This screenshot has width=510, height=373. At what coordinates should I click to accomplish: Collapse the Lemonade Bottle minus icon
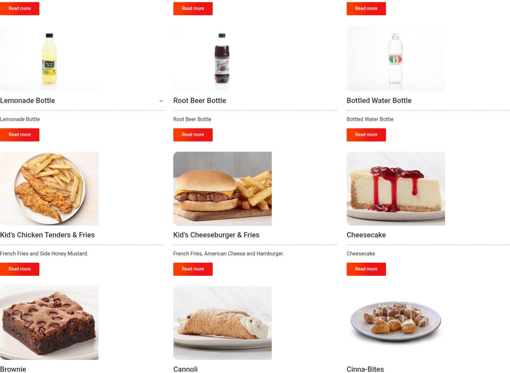point(161,101)
